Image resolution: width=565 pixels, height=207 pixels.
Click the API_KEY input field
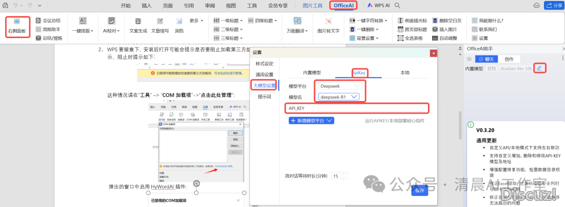point(374,108)
